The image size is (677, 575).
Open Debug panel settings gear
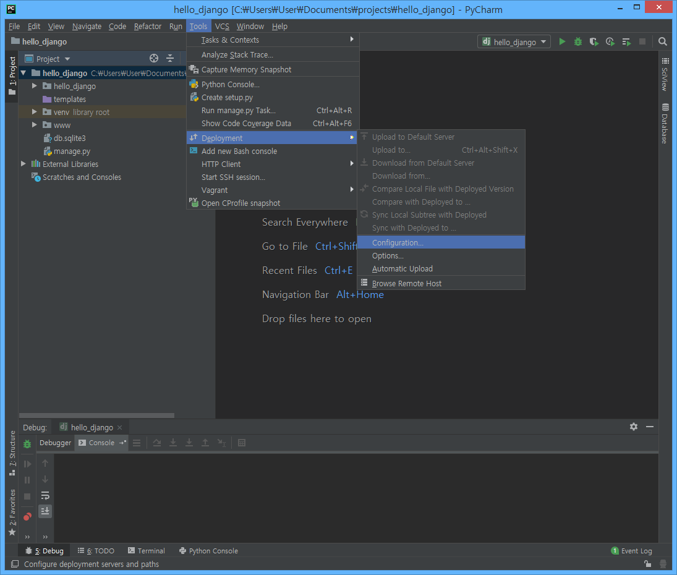[633, 427]
